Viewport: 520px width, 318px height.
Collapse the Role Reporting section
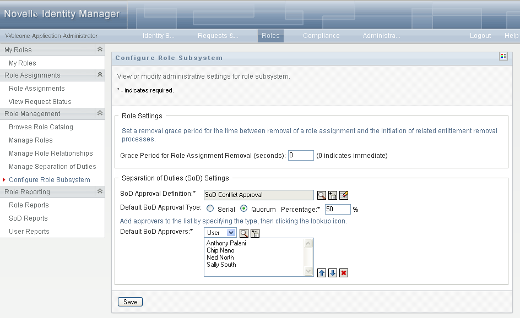[100, 191]
